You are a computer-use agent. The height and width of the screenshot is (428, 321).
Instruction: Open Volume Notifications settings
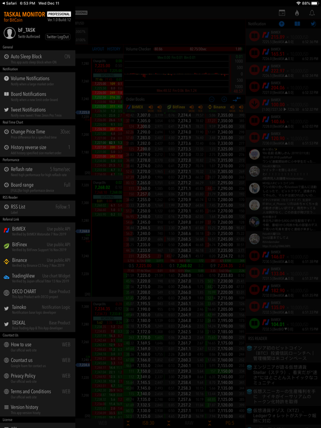38,80
